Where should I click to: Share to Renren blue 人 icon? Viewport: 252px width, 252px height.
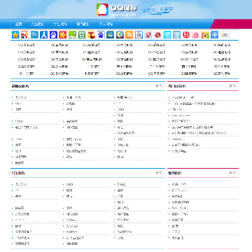coord(44,35)
